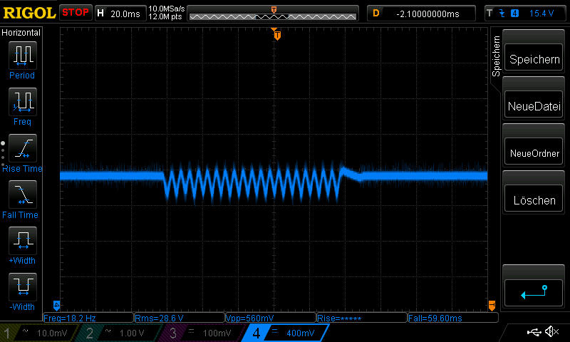Image resolution: width=570 pixels, height=342 pixels.
Task: Select channel 1 label 10.0mV
Action: [x=52, y=333]
